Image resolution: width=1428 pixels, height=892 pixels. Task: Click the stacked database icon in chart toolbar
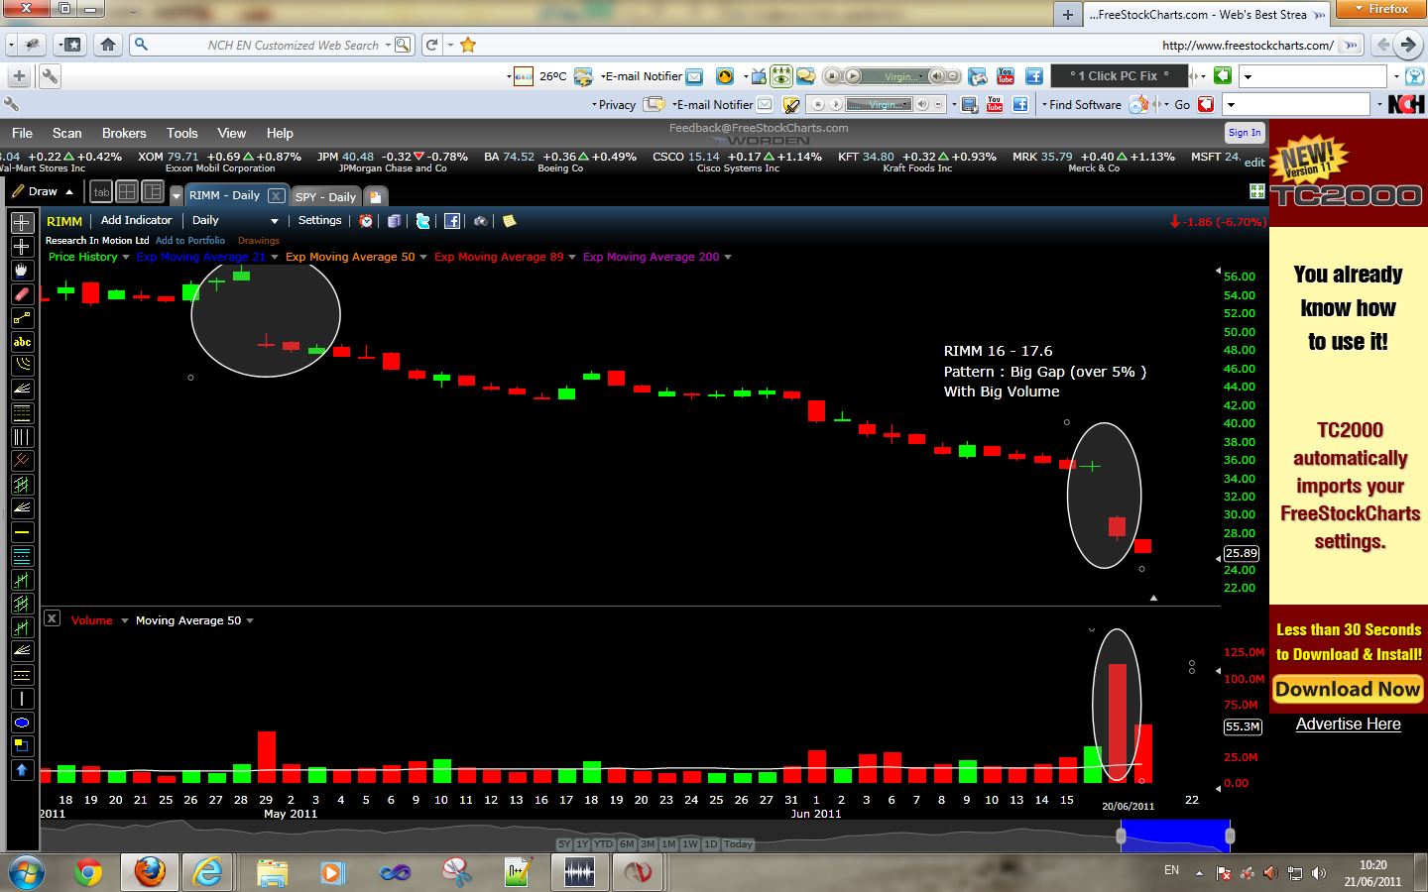click(x=395, y=221)
